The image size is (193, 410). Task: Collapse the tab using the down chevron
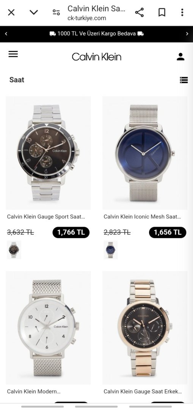pos(34,12)
